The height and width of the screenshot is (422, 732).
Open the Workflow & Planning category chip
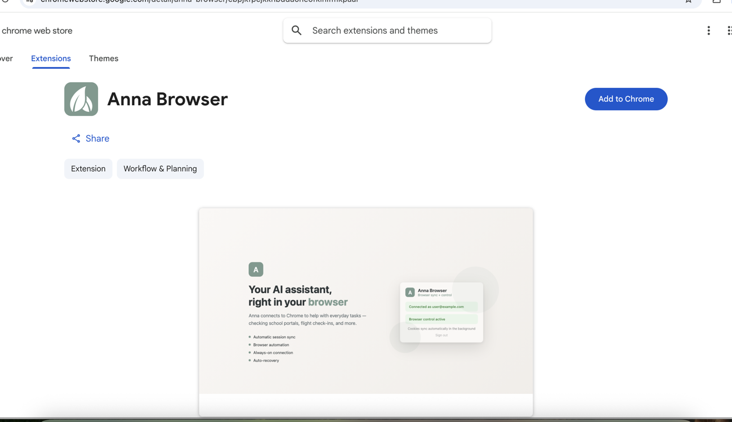[160, 169]
